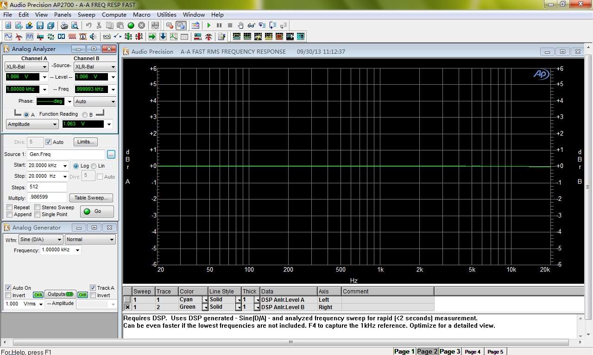This screenshot has height=355, width=593.
Task: Click the Steps input field showing 512
Action: [47, 187]
